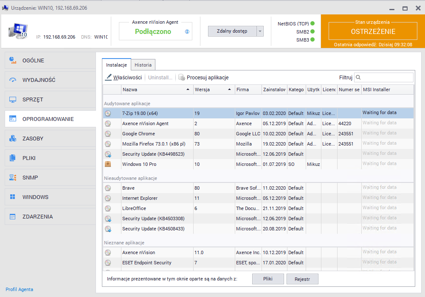The image size is (425, 297).
Task: Click the pencil icon beside Właściwości
Action: pos(108,78)
